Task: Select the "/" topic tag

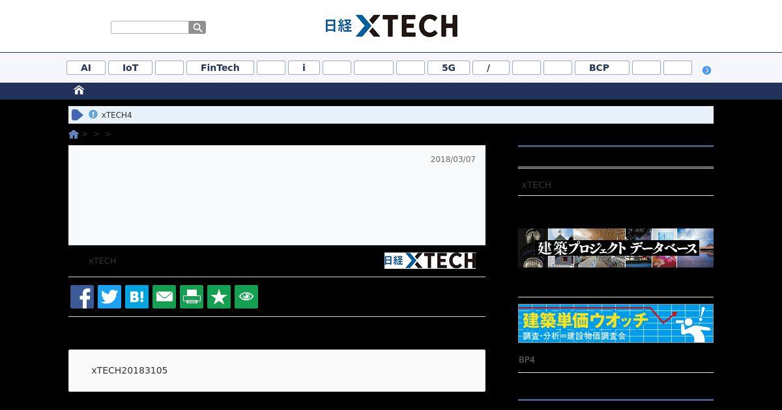Action: (x=491, y=68)
